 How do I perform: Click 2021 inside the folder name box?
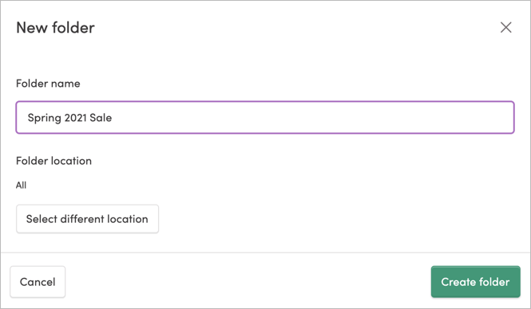76,118
